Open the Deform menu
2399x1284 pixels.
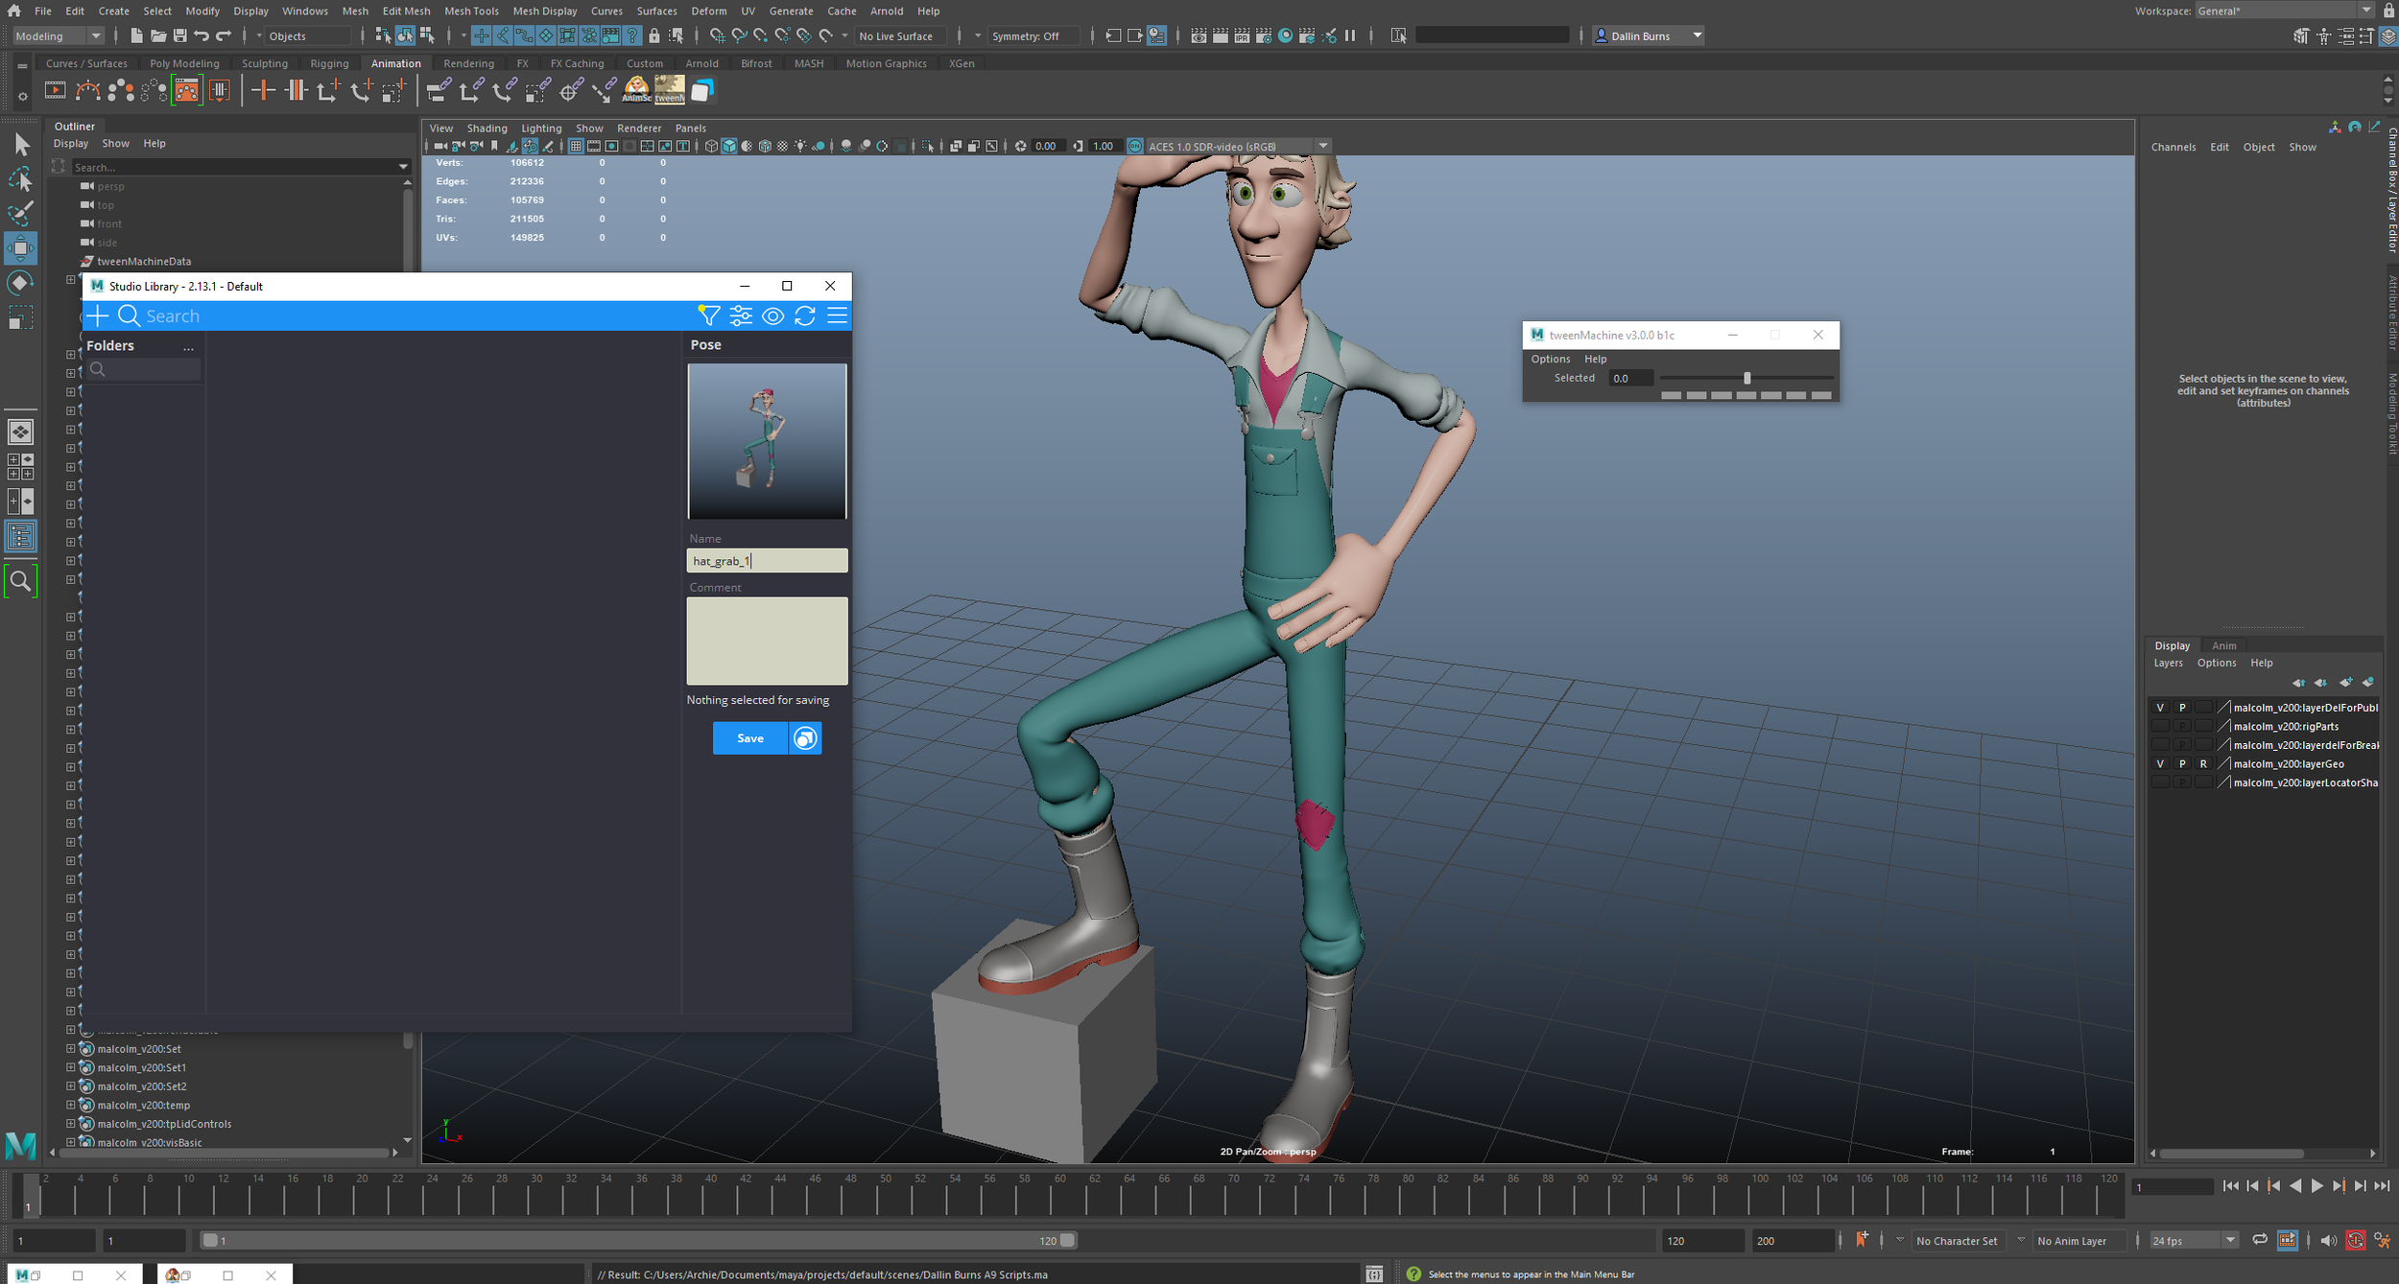click(708, 11)
